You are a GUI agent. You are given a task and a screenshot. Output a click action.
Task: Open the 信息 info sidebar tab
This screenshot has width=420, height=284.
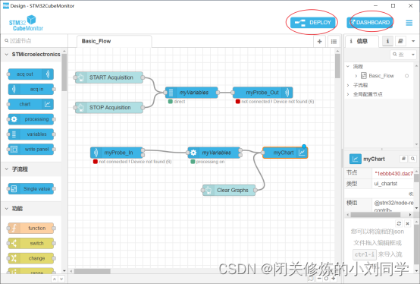click(x=362, y=41)
